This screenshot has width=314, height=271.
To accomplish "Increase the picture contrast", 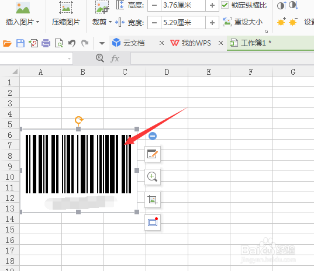I will [281, 5].
